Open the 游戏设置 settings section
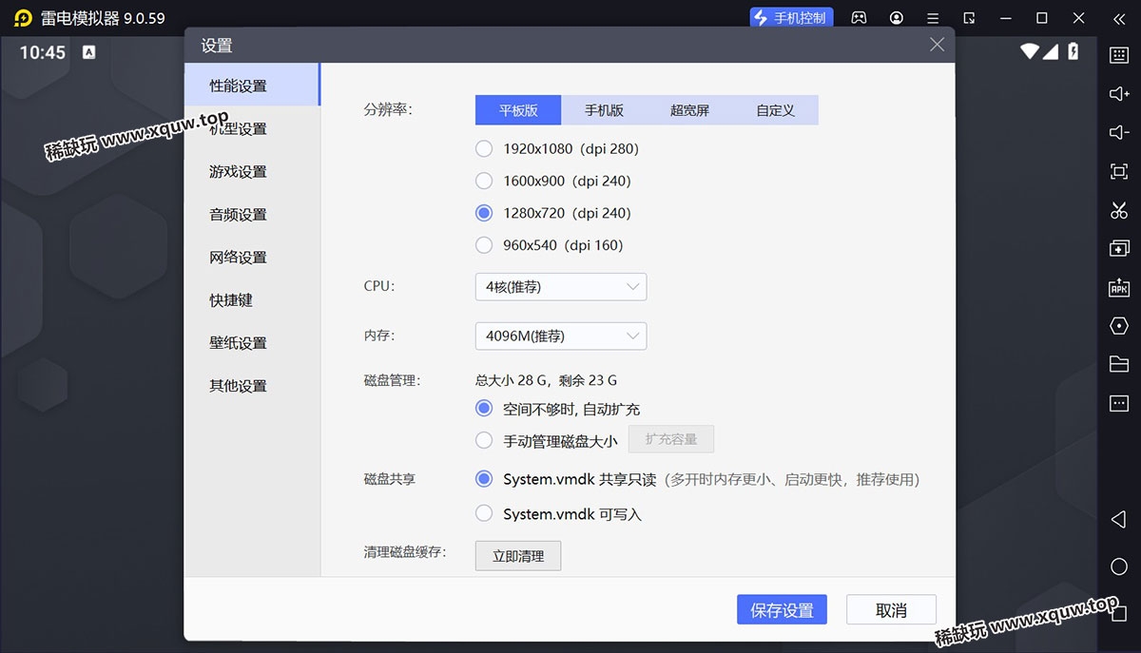1141x653 pixels. coord(238,172)
